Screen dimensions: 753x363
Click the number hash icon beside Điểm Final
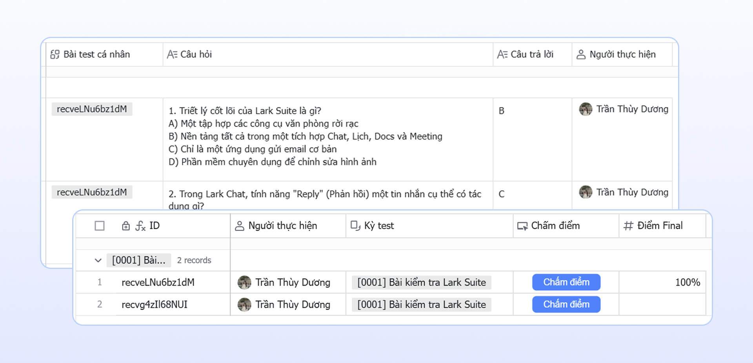click(x=628, y=226)
